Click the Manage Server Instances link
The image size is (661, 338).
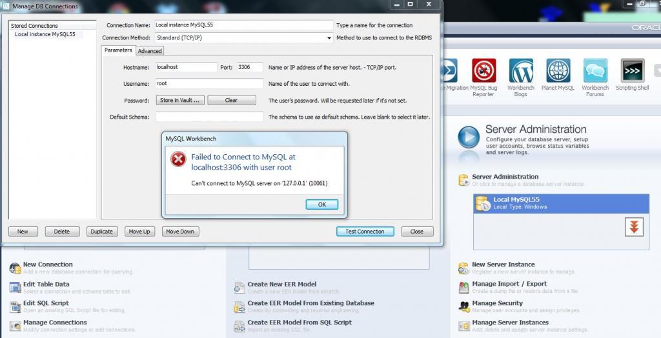511,323
